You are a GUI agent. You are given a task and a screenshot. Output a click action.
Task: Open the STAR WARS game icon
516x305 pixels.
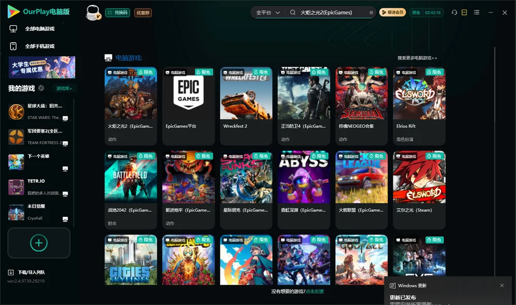(x=16, y=112)
